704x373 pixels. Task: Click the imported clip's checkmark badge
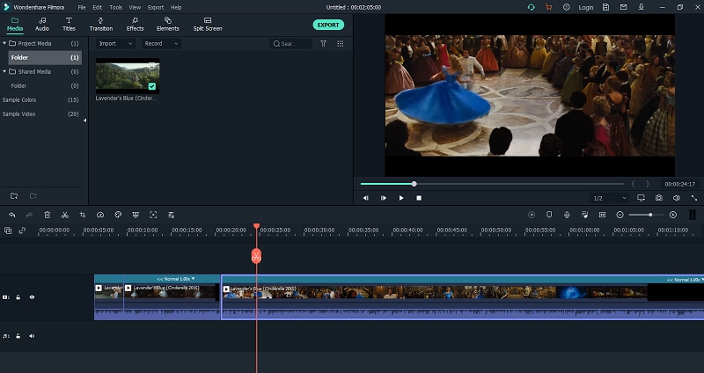[152, 86]
